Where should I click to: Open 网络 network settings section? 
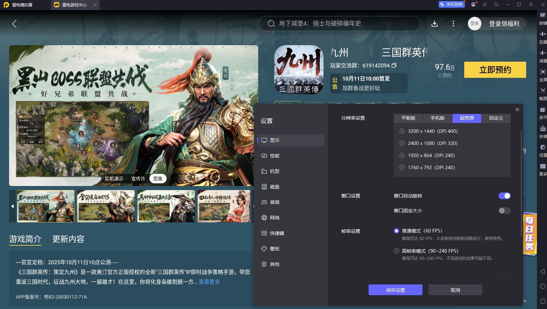291,218
